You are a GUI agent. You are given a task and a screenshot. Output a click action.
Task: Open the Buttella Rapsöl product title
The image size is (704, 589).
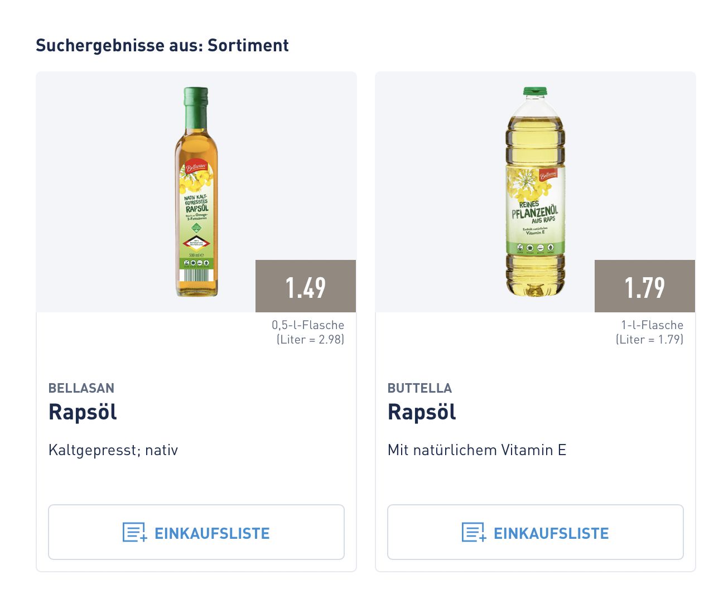[x=422, y=412]
